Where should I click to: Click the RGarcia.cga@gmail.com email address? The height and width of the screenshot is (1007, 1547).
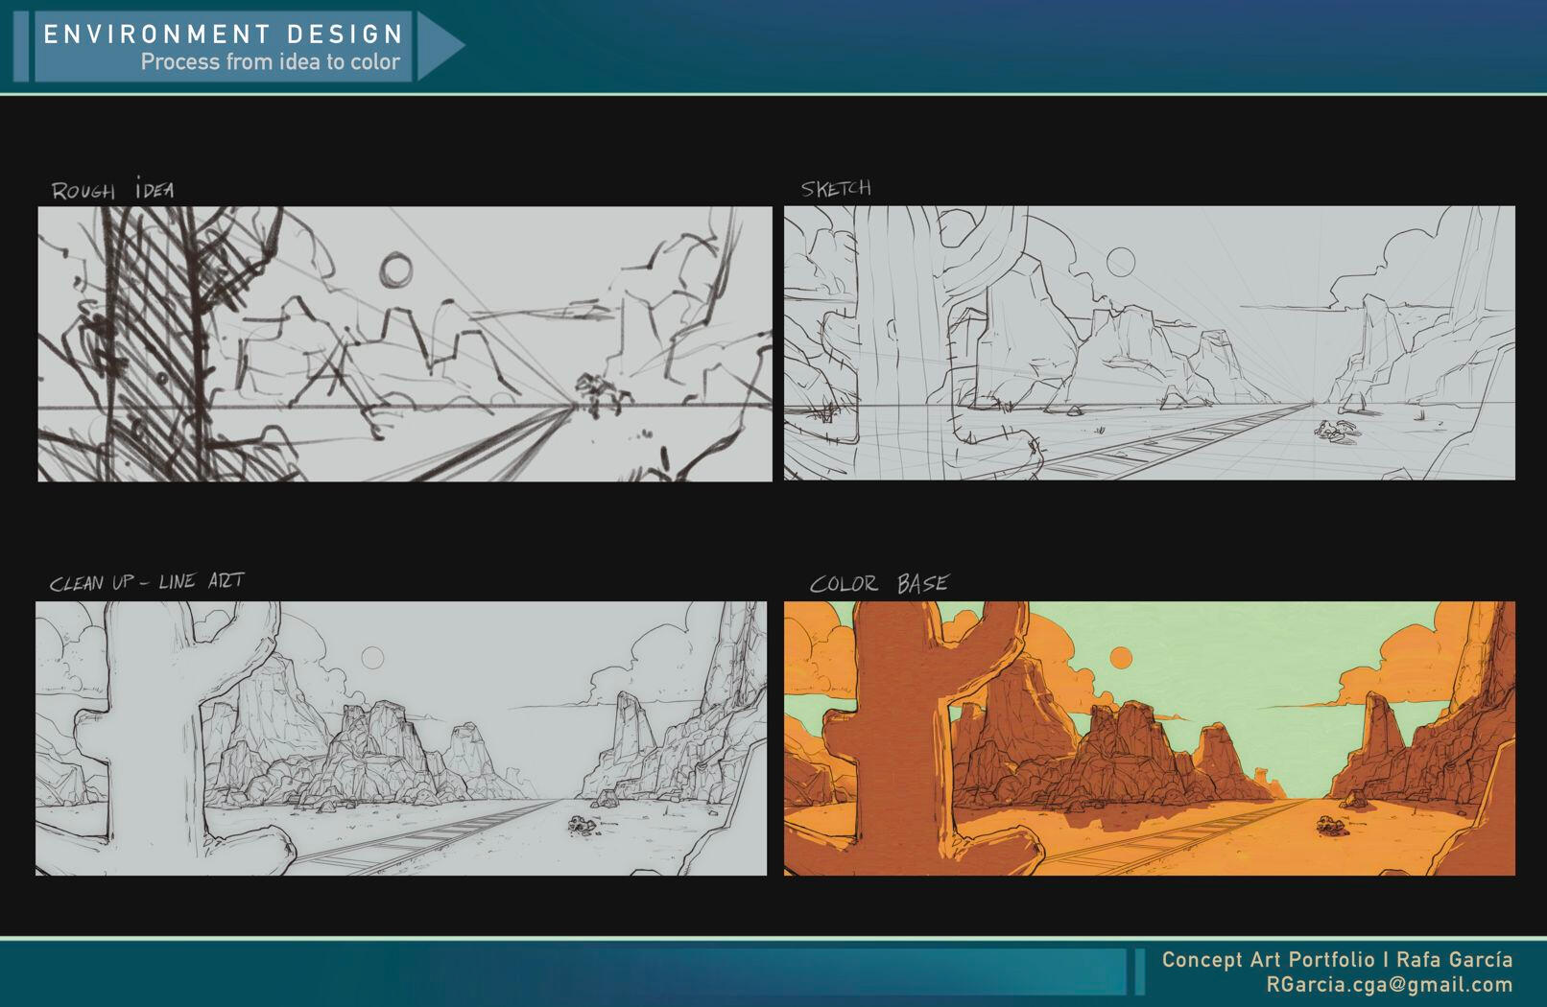click(1389, 985)
